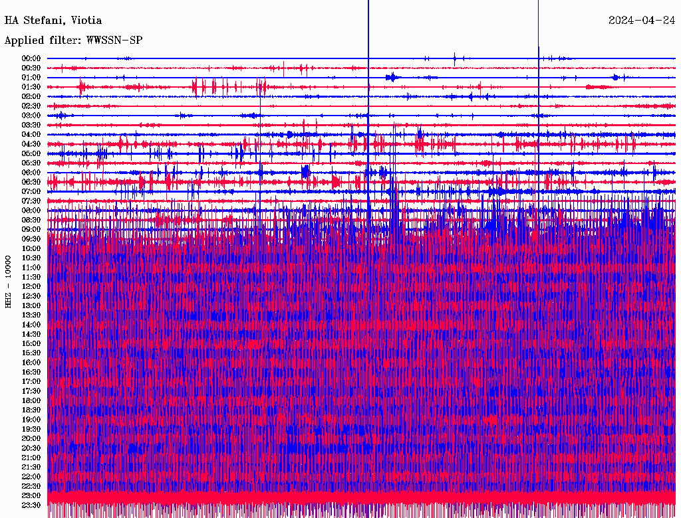Click the 13:30 time label

coord(31,315)
